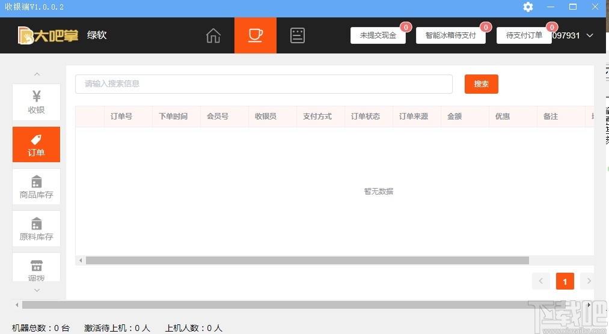
Task: Open settings gear in title bar
Action: point(528,7)
